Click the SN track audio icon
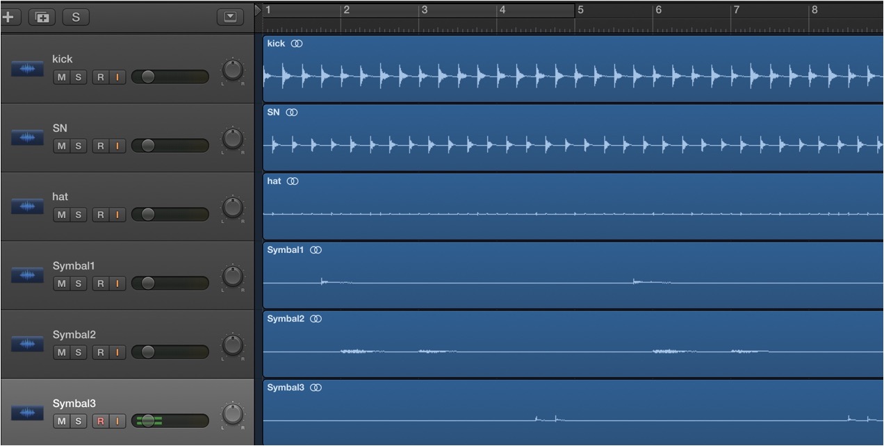The height and width of the screenshot is (446, 884). click(27, 138)
